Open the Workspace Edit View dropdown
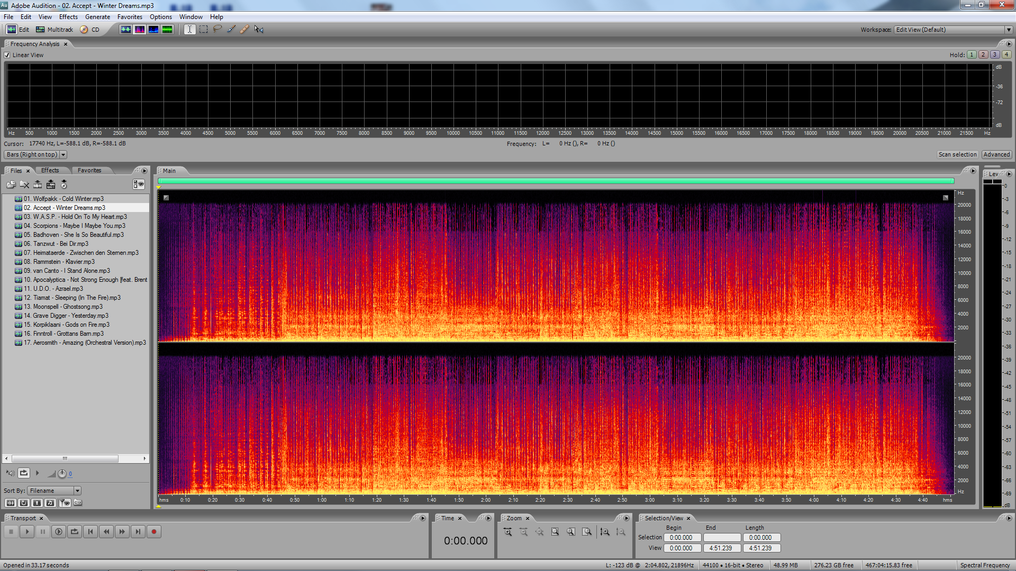The height and width of the screenshot is (571, 1016). [1008, 30]
